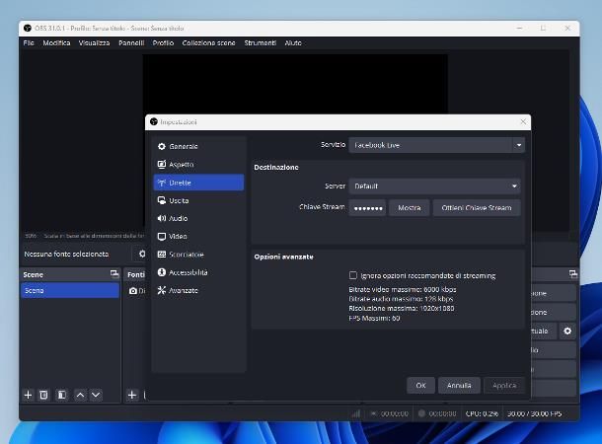This screenshot has width=602, height=444.
Task: Click the network signal status bar icon
Action: pos(356,413)
